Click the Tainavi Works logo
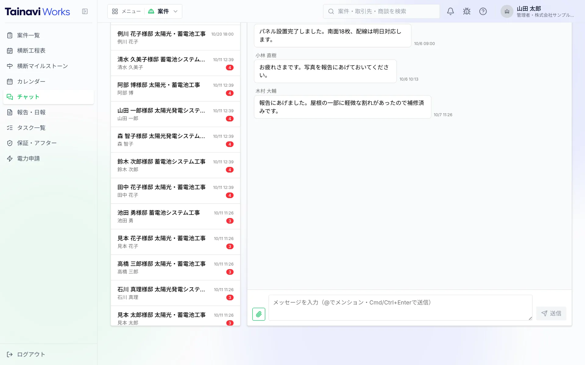Screen dimensions: 585x365 37,12
